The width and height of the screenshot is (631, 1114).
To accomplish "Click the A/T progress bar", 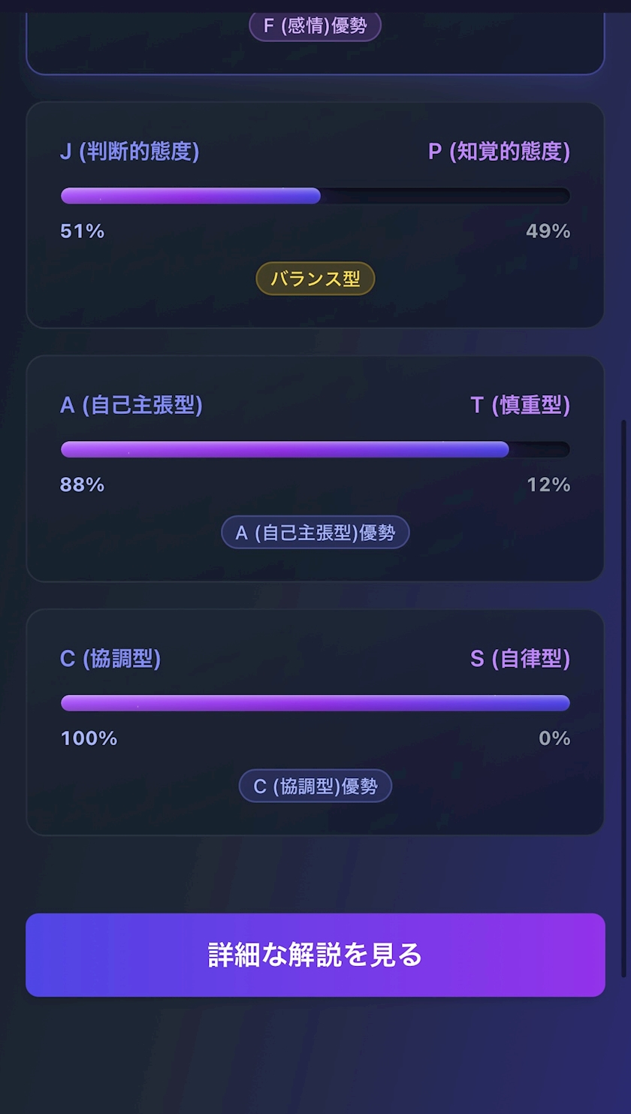I will pos(315,449).
